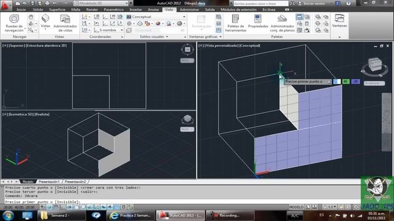
Task: Click the workspace switching gear in status bar
Action: 356,207
